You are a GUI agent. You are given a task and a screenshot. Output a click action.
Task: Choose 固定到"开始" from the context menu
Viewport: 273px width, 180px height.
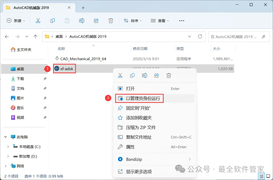click(x=155, y=108)
